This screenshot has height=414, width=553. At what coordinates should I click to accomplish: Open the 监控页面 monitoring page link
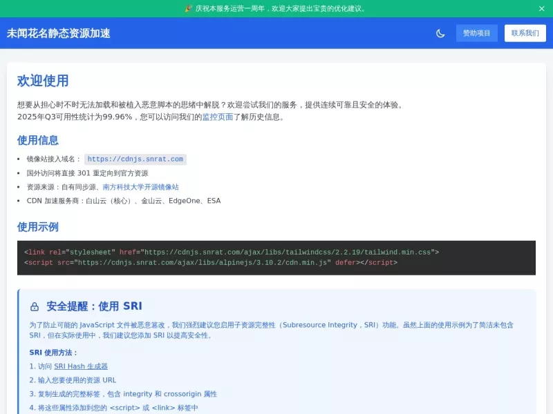click(x=218, y=117)
